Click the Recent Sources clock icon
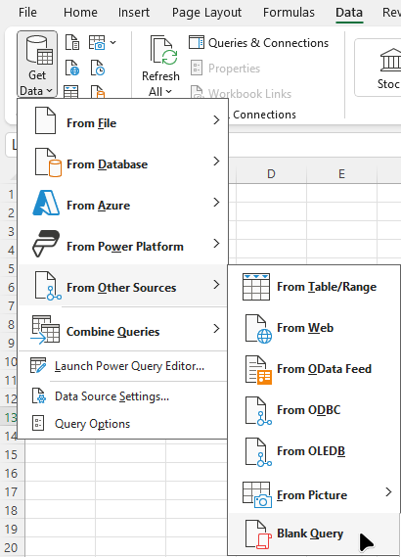 (x=98, y=68)
